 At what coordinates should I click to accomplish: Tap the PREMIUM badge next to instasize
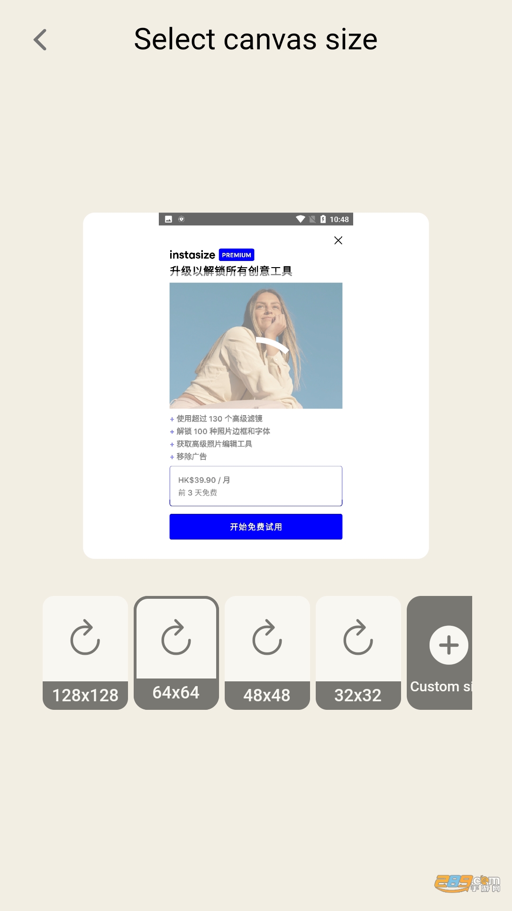[x=237, y=255]
